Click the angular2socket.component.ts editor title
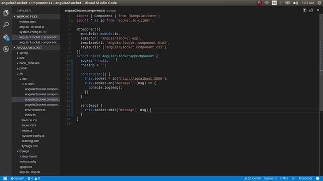Screen dimensions: 323x181 tap(85, 11)
